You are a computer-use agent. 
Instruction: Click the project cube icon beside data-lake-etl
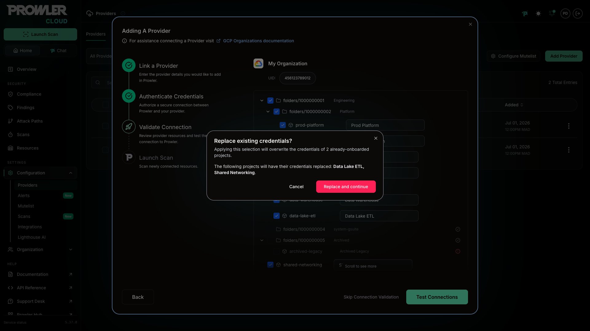(285, 216)
